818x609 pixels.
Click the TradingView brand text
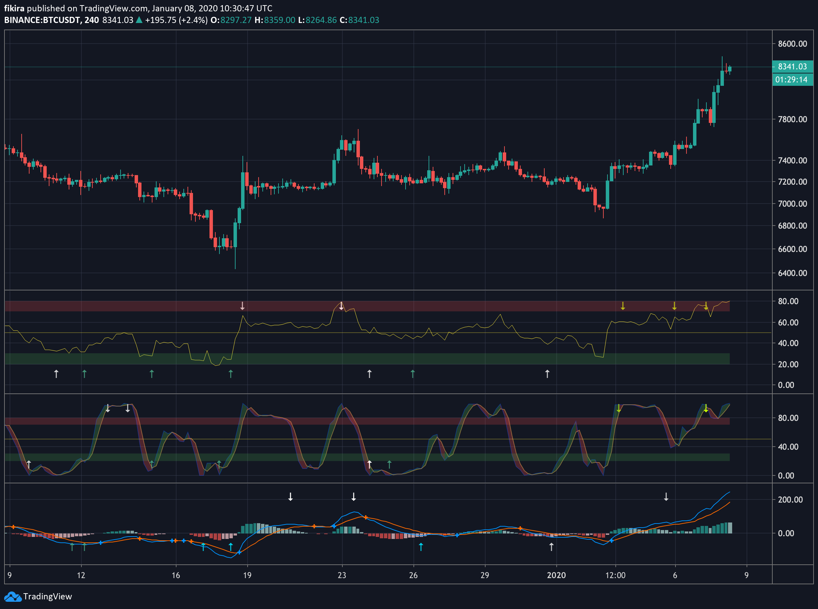(48, 596)
